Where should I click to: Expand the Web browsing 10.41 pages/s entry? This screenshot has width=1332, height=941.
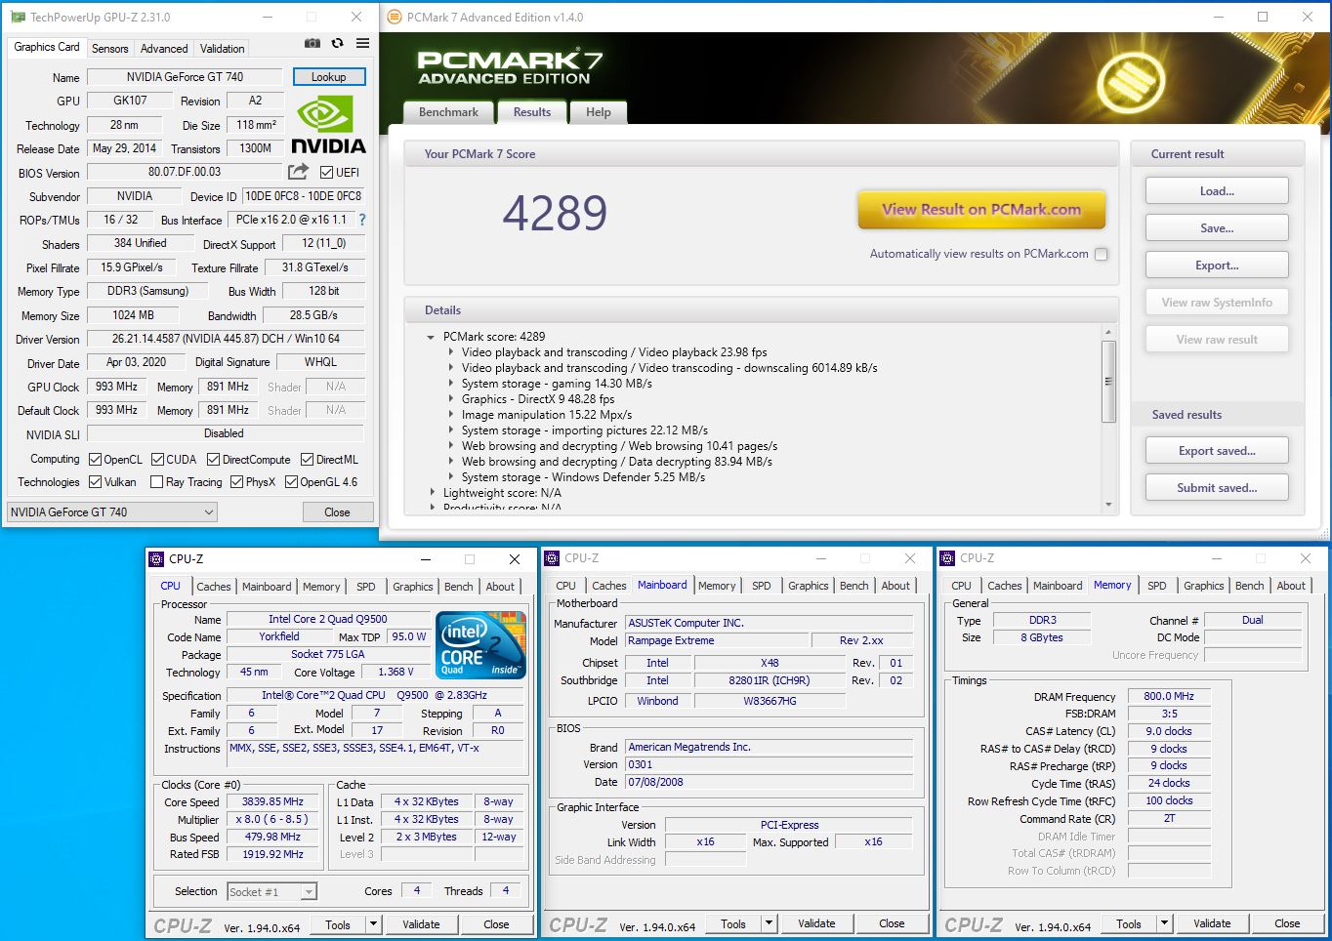(x=450, y=446)
